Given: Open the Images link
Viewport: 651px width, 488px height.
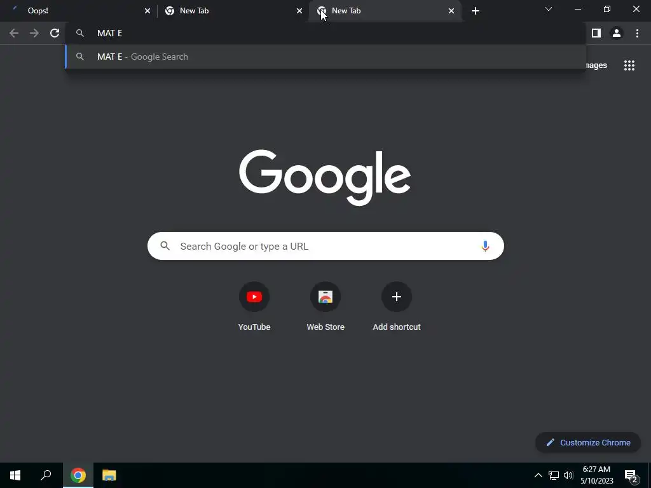Looking at the screenshot, I should [x=596, y=65].
